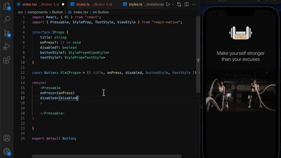Screen dimensions: 281x158
Task: Open the Manage gear icon
Action: (x=7, y=152)
